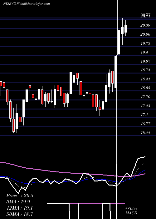Viewport: 156px width, 219px height.
Task: Click the last white candlestick on the right
Action: click(x=126, y=29)
